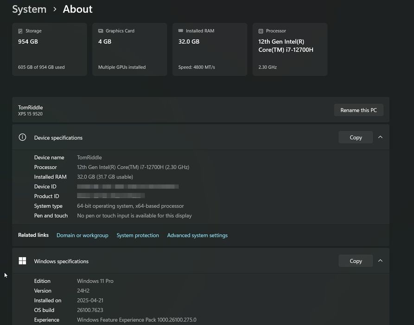414x325 pixels.
Task: Collapse the Device specifications section
Action: point(380,137)
